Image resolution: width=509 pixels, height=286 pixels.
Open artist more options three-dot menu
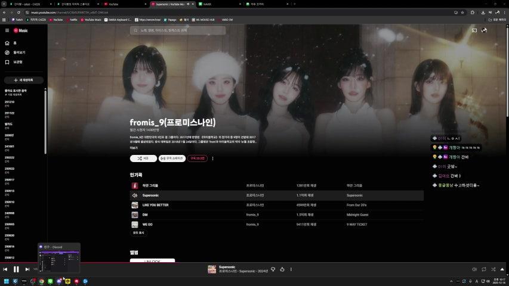pyautogui.click(x=212, y=158)
